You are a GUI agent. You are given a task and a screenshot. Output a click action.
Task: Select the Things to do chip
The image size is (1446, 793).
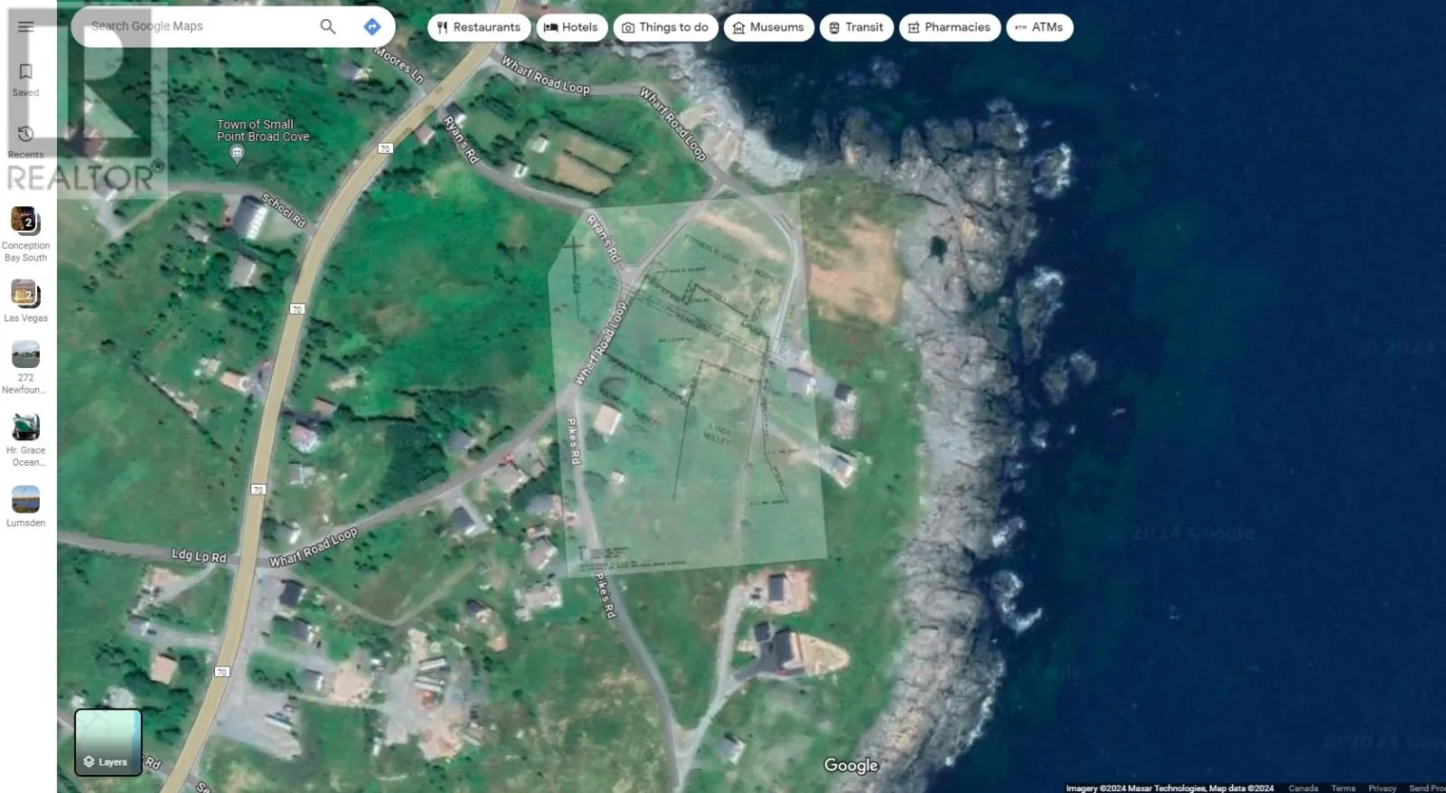pos(665,27)
